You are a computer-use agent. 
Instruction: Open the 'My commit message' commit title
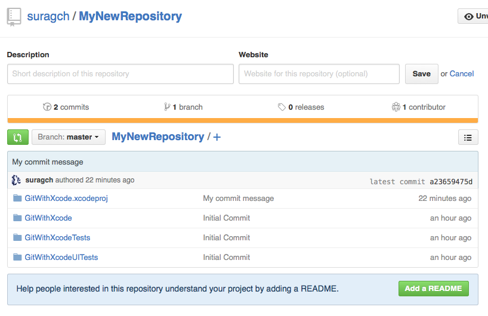coord(48,162)
